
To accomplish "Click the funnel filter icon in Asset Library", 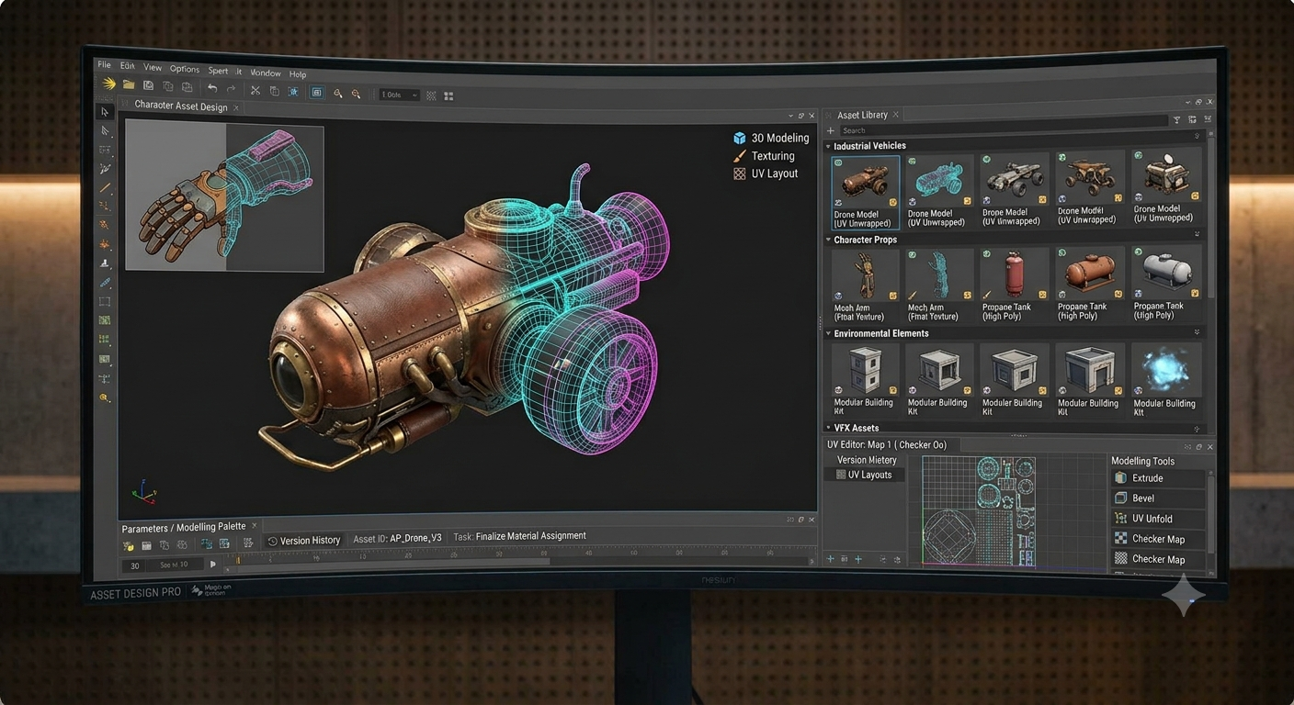I will 1176,120.
